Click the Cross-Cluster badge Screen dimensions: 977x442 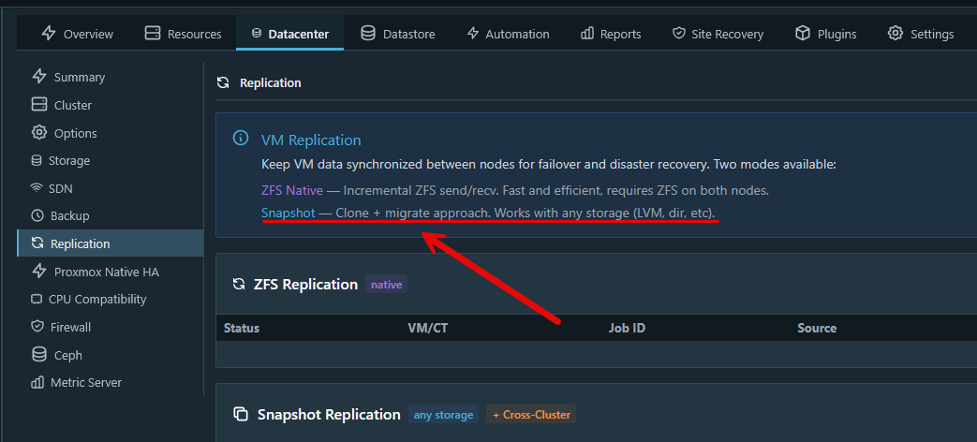(x=531, y=414)
